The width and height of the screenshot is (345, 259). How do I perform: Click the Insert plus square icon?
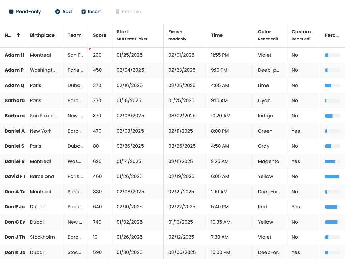click(x=84, y=12)
